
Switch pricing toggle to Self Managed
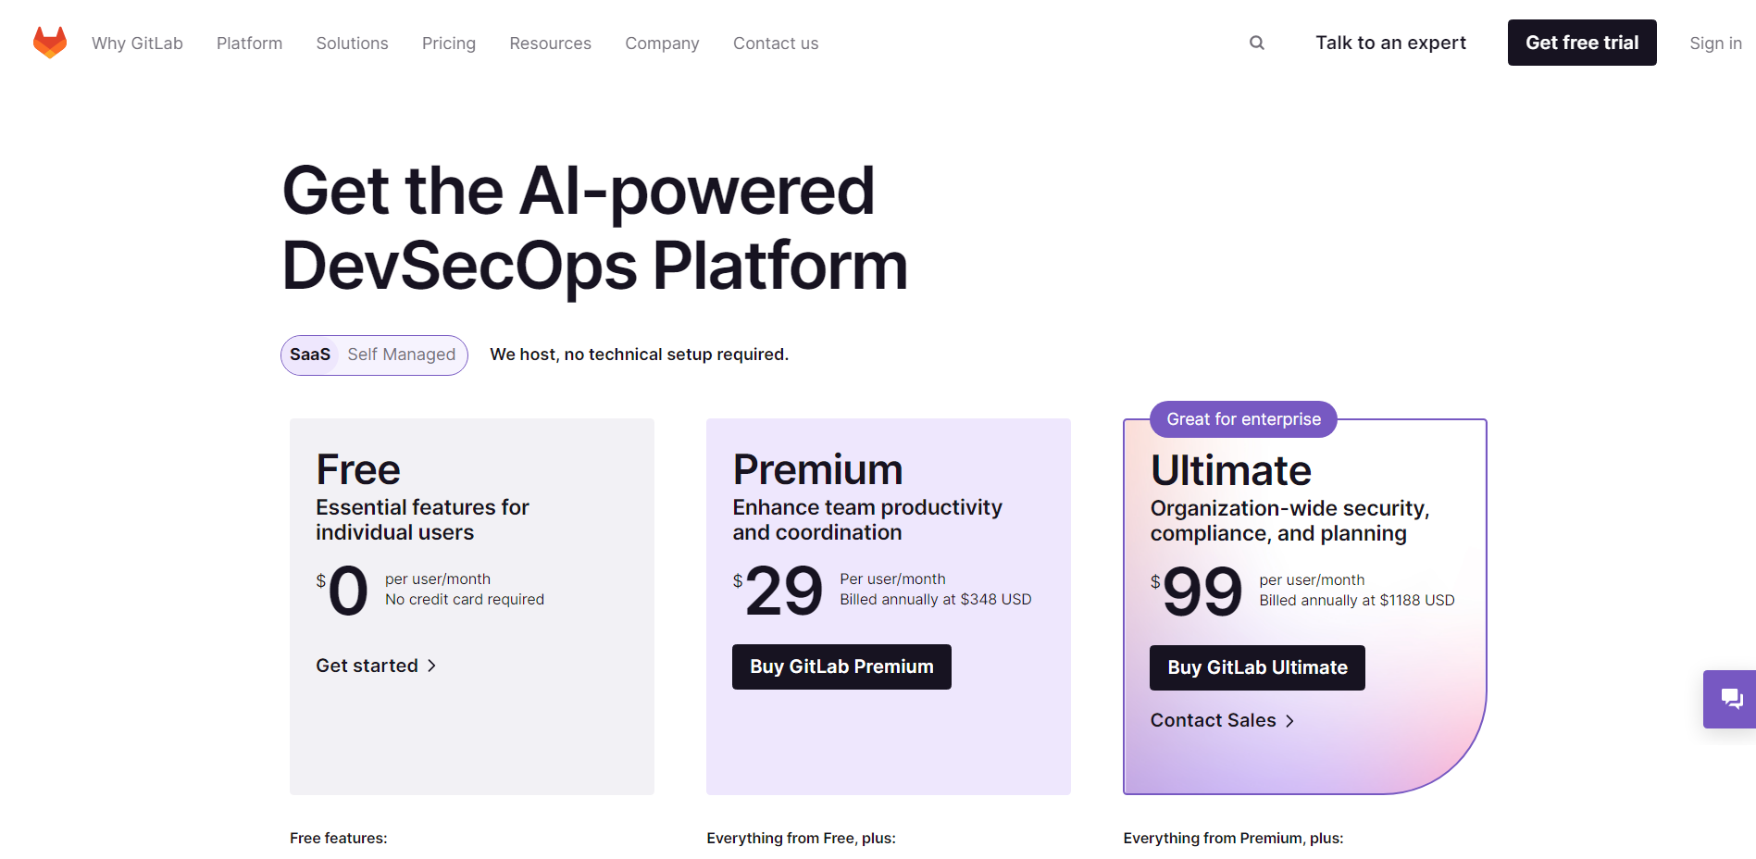coord(401,355)
